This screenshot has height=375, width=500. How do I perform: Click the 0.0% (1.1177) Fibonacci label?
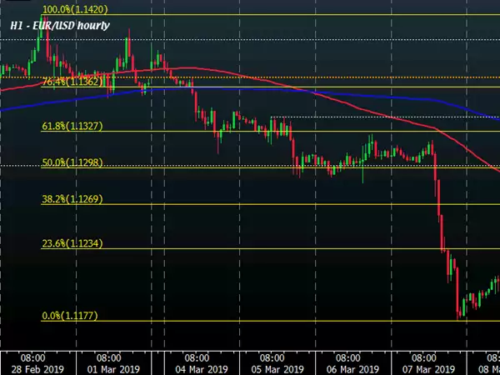68,316
